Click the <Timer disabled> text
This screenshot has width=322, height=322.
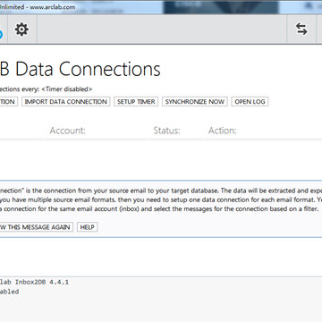click(x=67, y=89)
